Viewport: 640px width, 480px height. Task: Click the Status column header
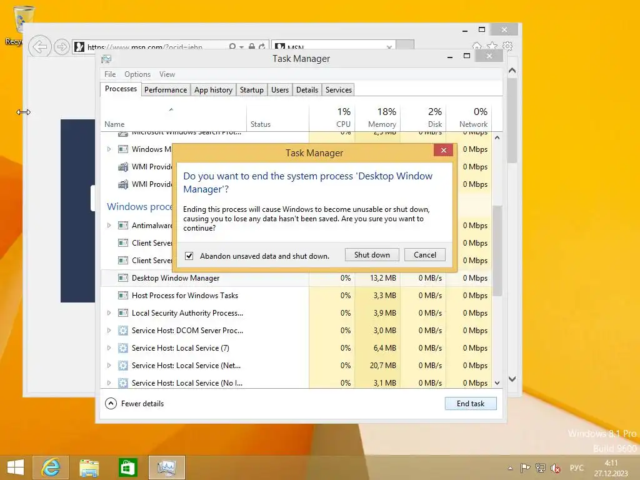tap(277, 117)
